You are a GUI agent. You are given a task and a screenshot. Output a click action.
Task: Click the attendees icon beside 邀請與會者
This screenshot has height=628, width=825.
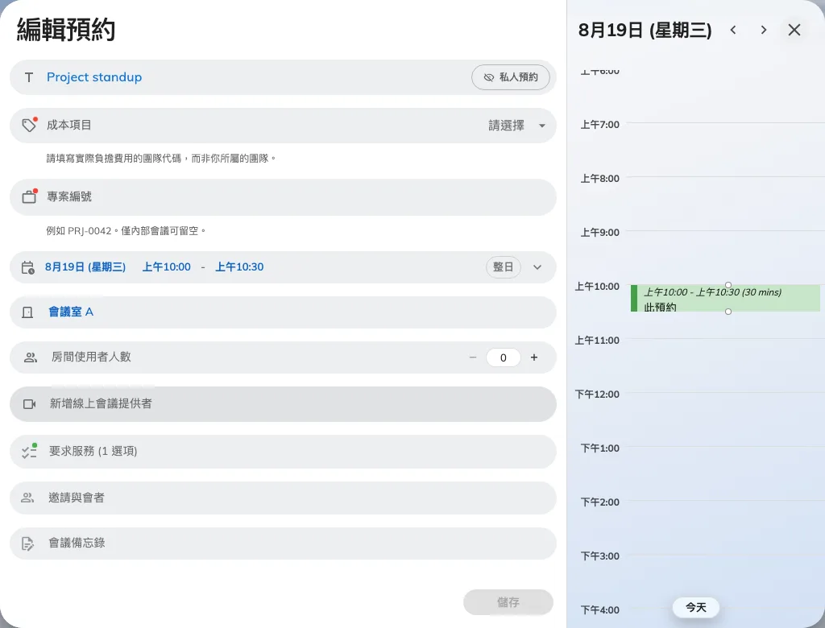pos(27,498)
